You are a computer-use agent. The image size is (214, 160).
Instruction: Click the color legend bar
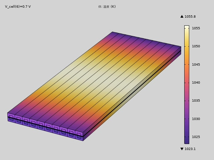coord(187,84)
